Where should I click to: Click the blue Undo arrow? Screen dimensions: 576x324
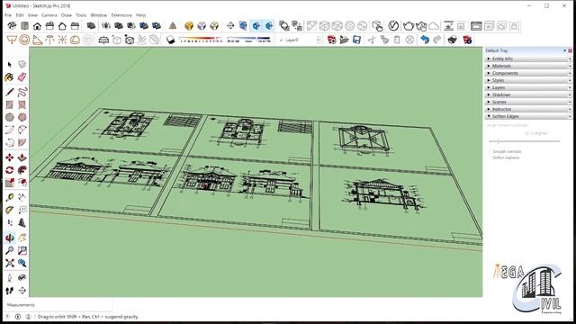425,40
